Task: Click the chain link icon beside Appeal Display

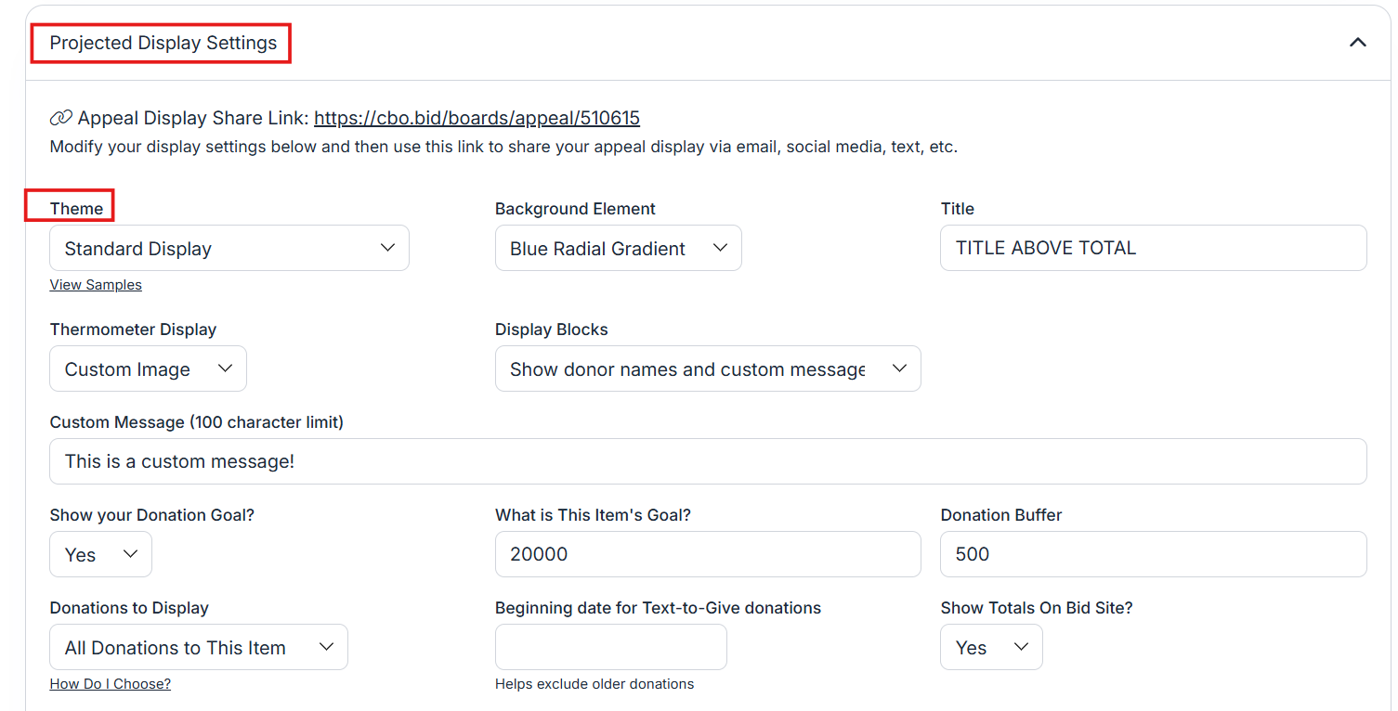Action: (60, 118)
